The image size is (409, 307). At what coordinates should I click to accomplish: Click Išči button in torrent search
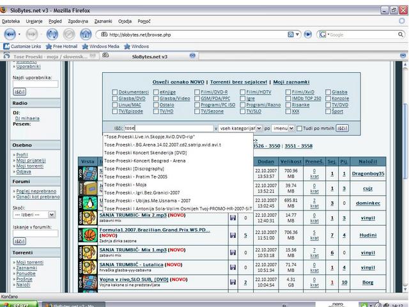coord(342,128)
